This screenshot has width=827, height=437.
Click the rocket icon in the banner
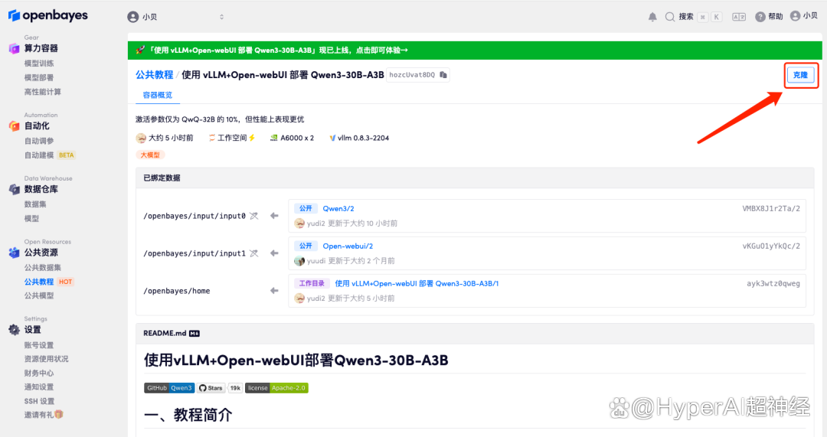click(x=140, y=50)
